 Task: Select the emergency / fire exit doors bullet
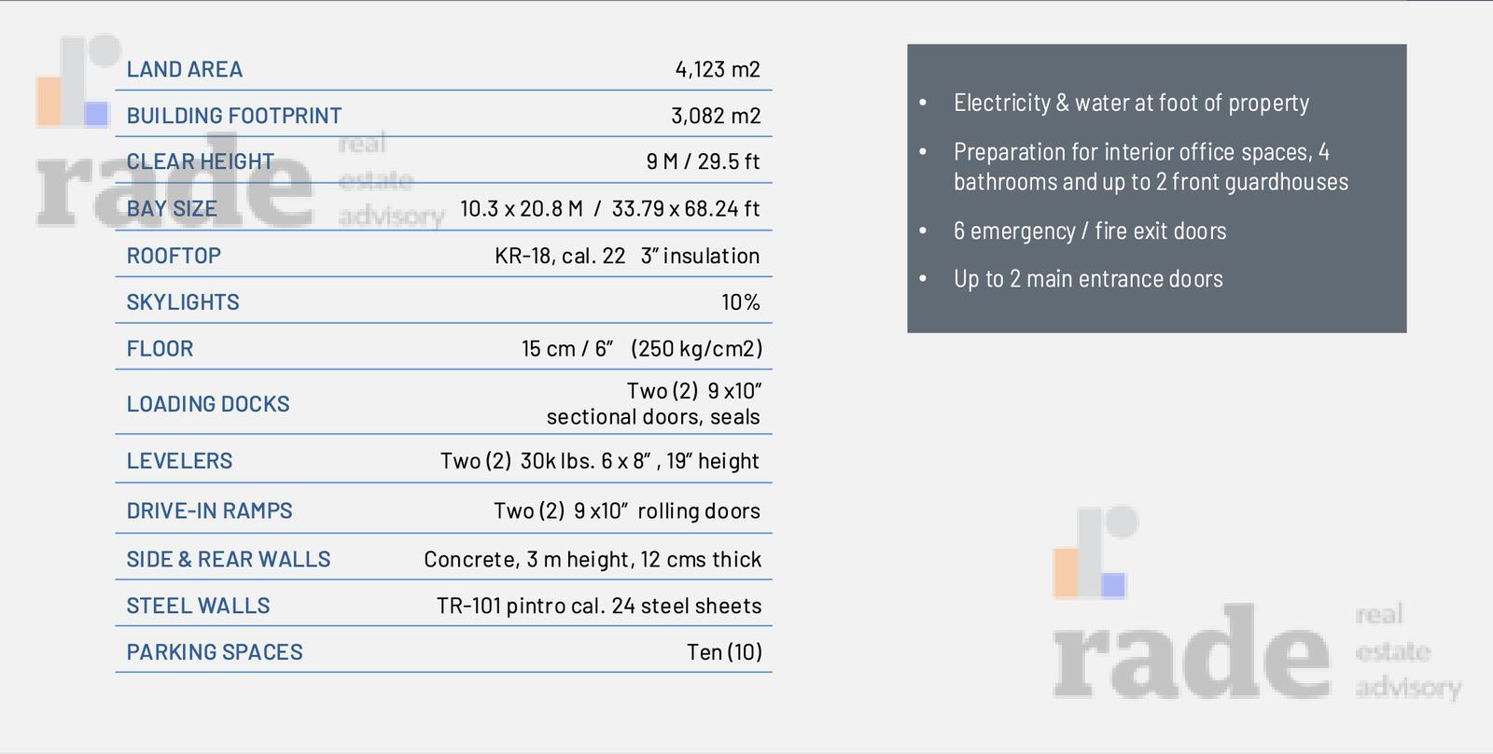click(1090, 230)
